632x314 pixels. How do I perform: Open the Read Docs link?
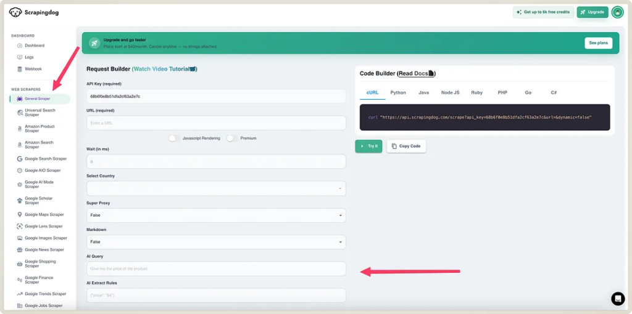point(416,74)
